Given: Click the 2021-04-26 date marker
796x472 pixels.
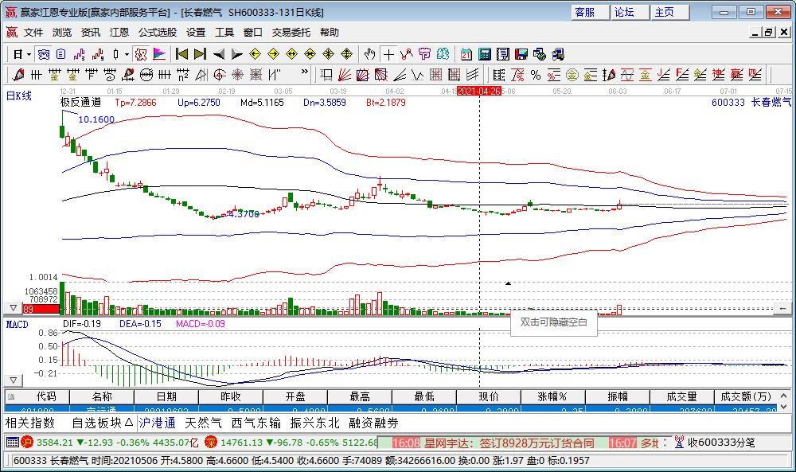Looking at the screenshot, I should [x=478, y=91].
